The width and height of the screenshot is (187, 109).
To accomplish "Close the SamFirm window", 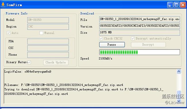I will (x=183, y=5).
